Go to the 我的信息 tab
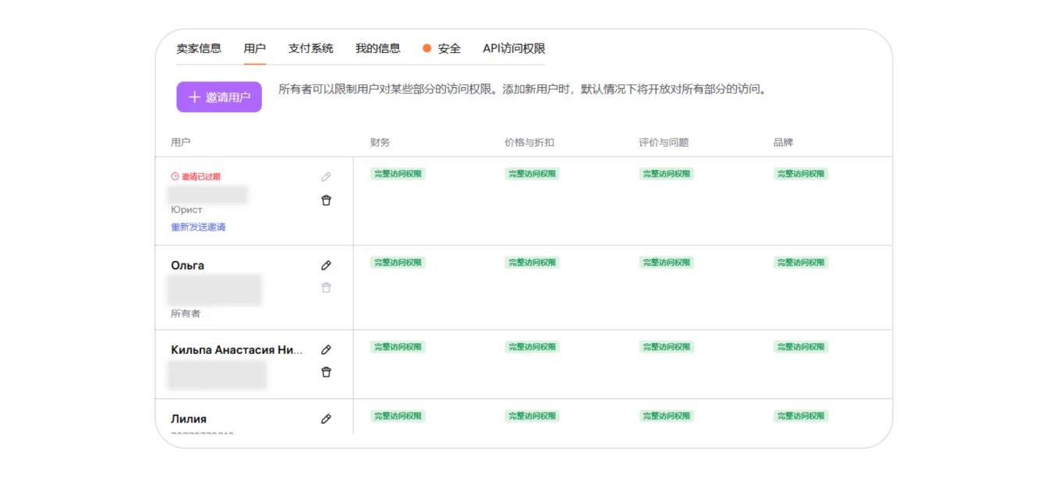 tap(377, 48)
